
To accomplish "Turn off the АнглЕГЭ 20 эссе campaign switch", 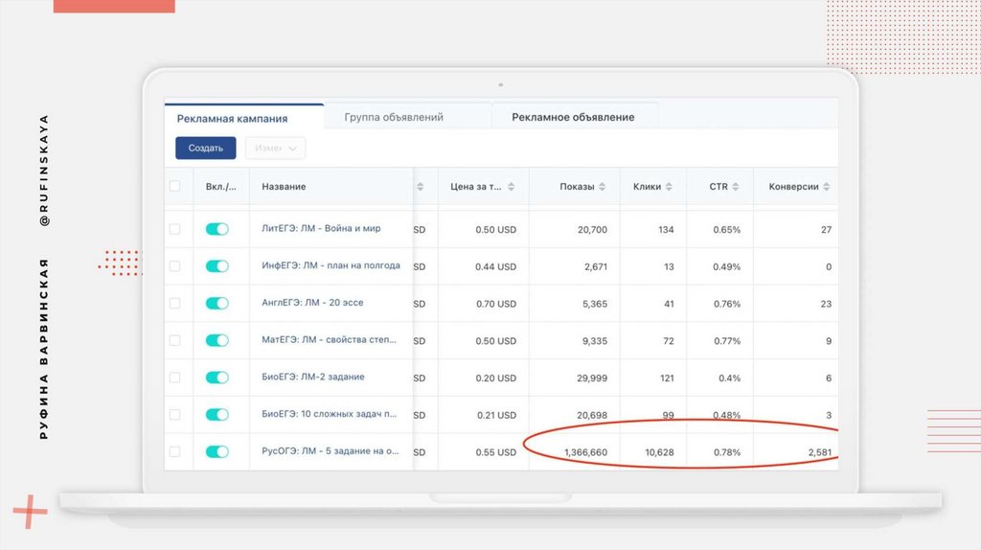I will (x=217, y=303).
